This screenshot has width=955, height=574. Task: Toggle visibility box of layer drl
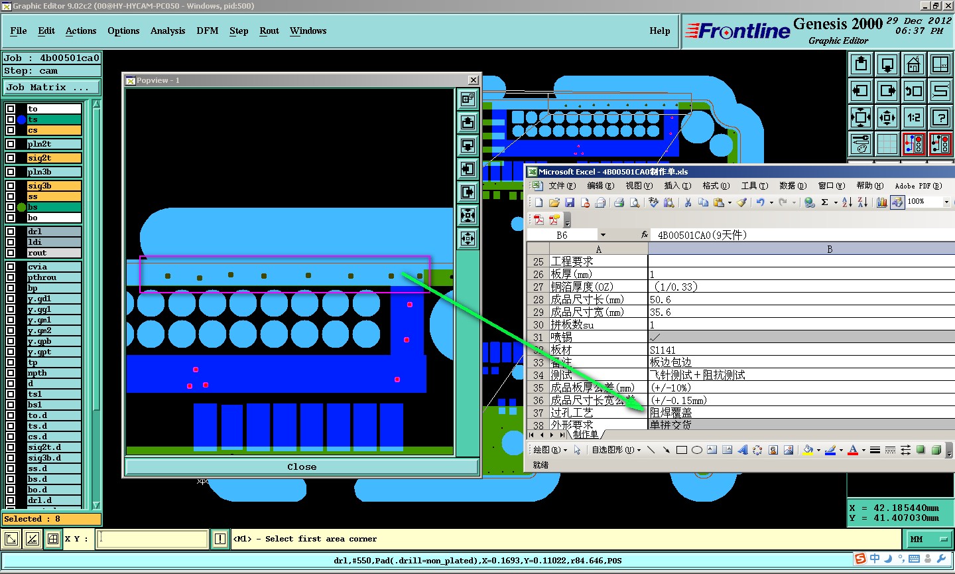11,232
